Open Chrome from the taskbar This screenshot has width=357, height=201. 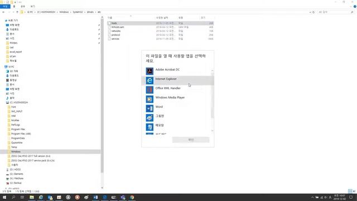coord(132,197)
